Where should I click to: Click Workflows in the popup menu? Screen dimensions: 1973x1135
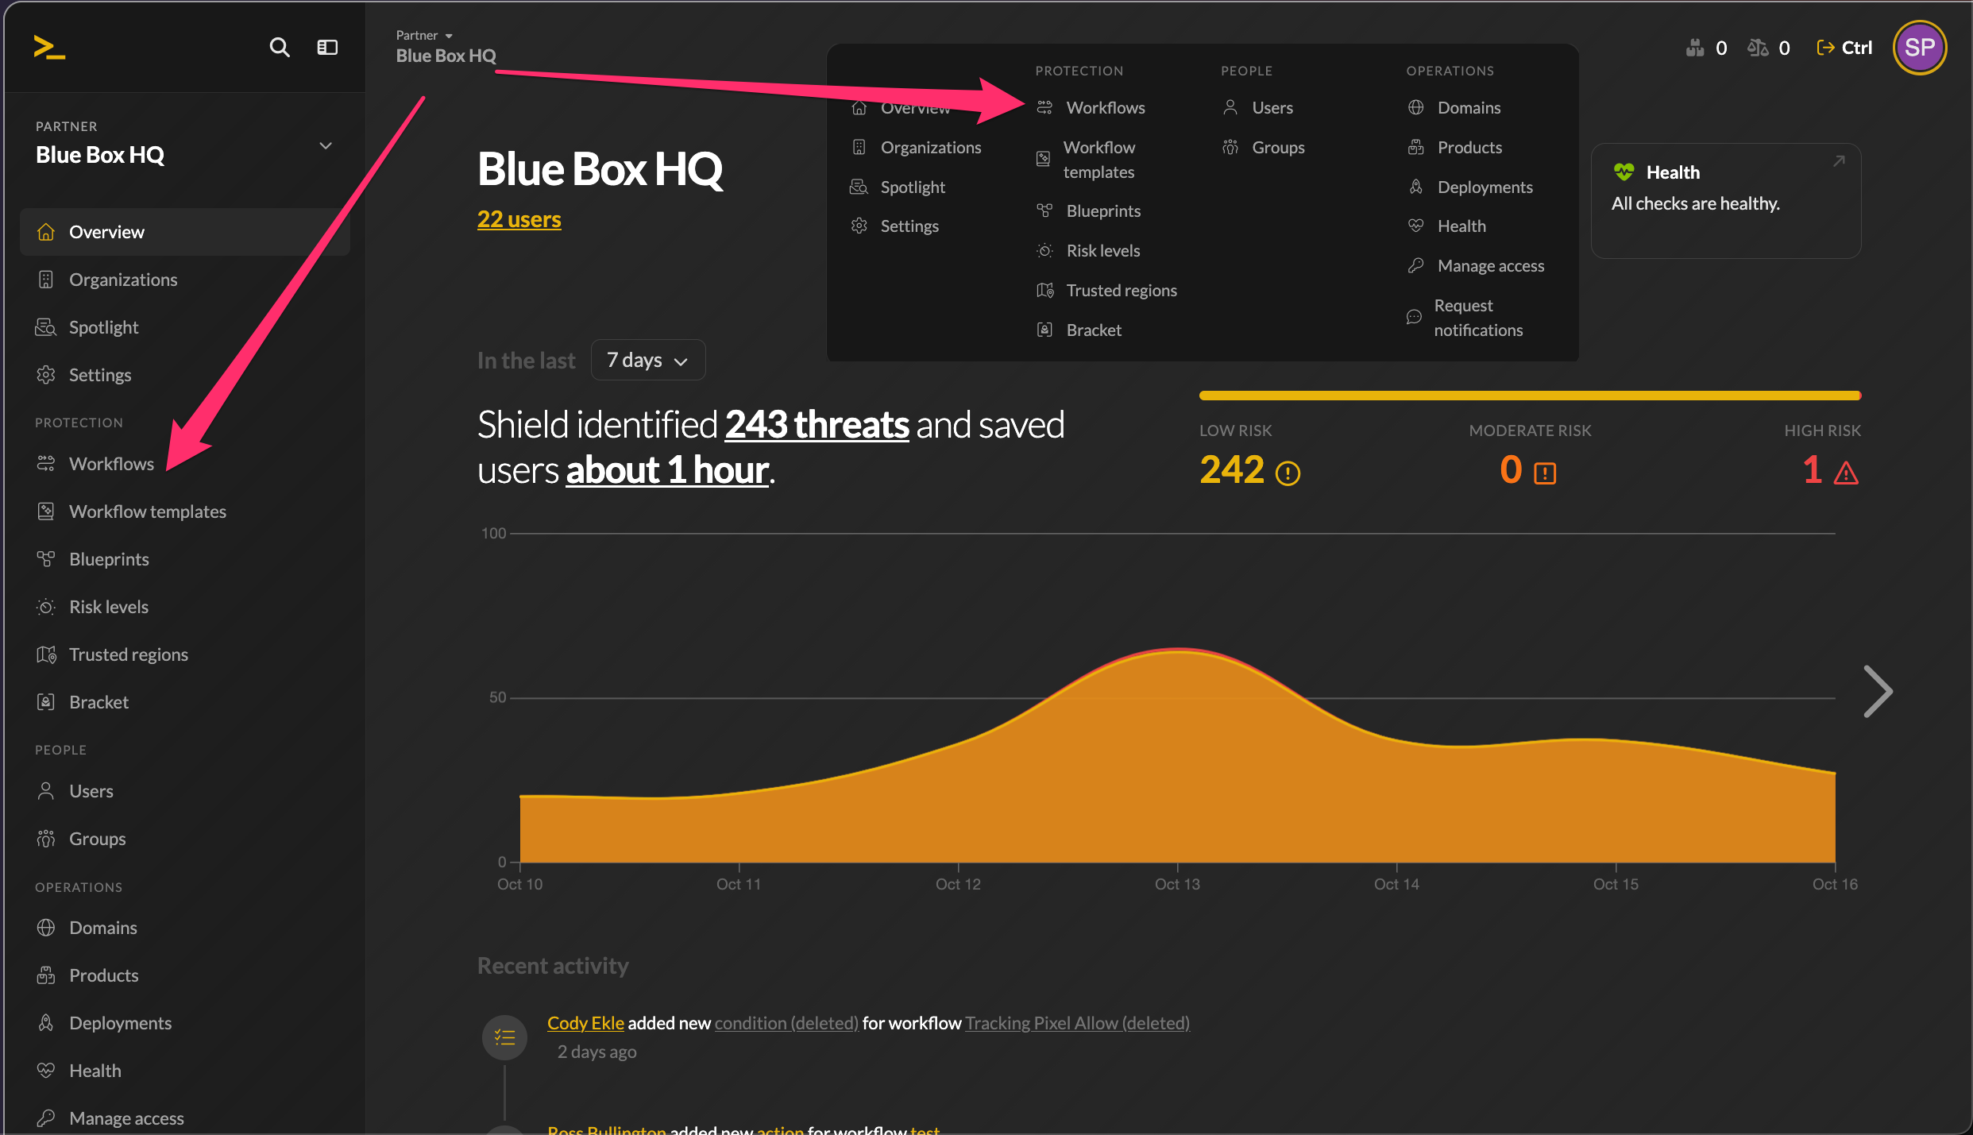click(x=1105, y=108)
